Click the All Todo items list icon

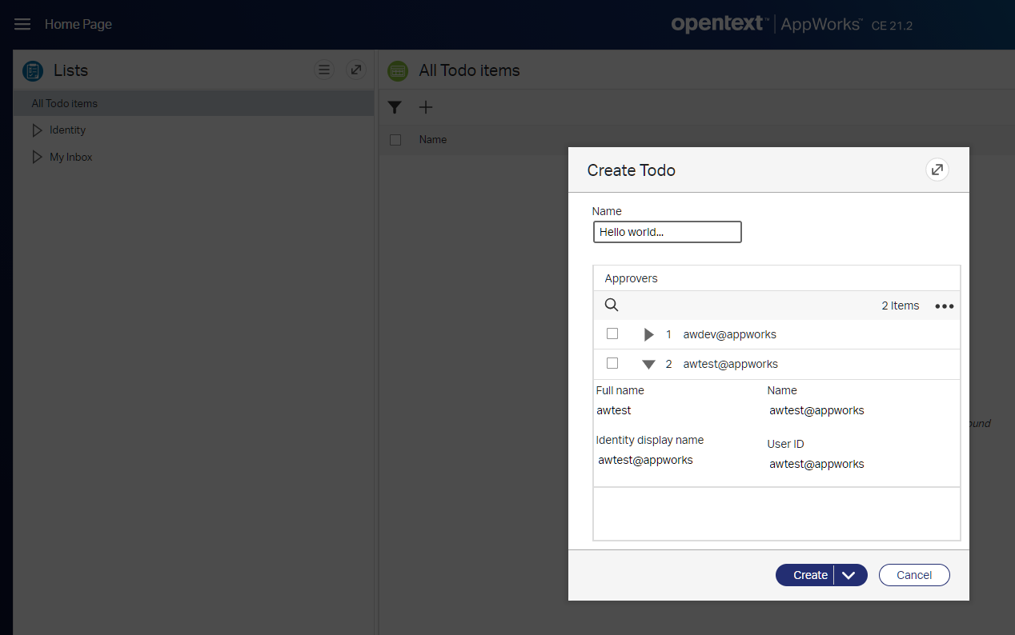tap(397, 71)
